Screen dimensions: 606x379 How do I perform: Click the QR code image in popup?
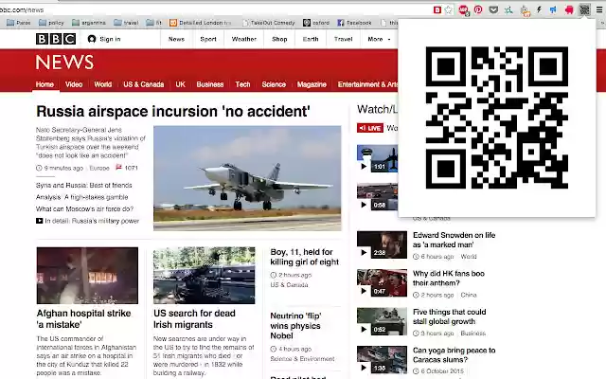496,117
